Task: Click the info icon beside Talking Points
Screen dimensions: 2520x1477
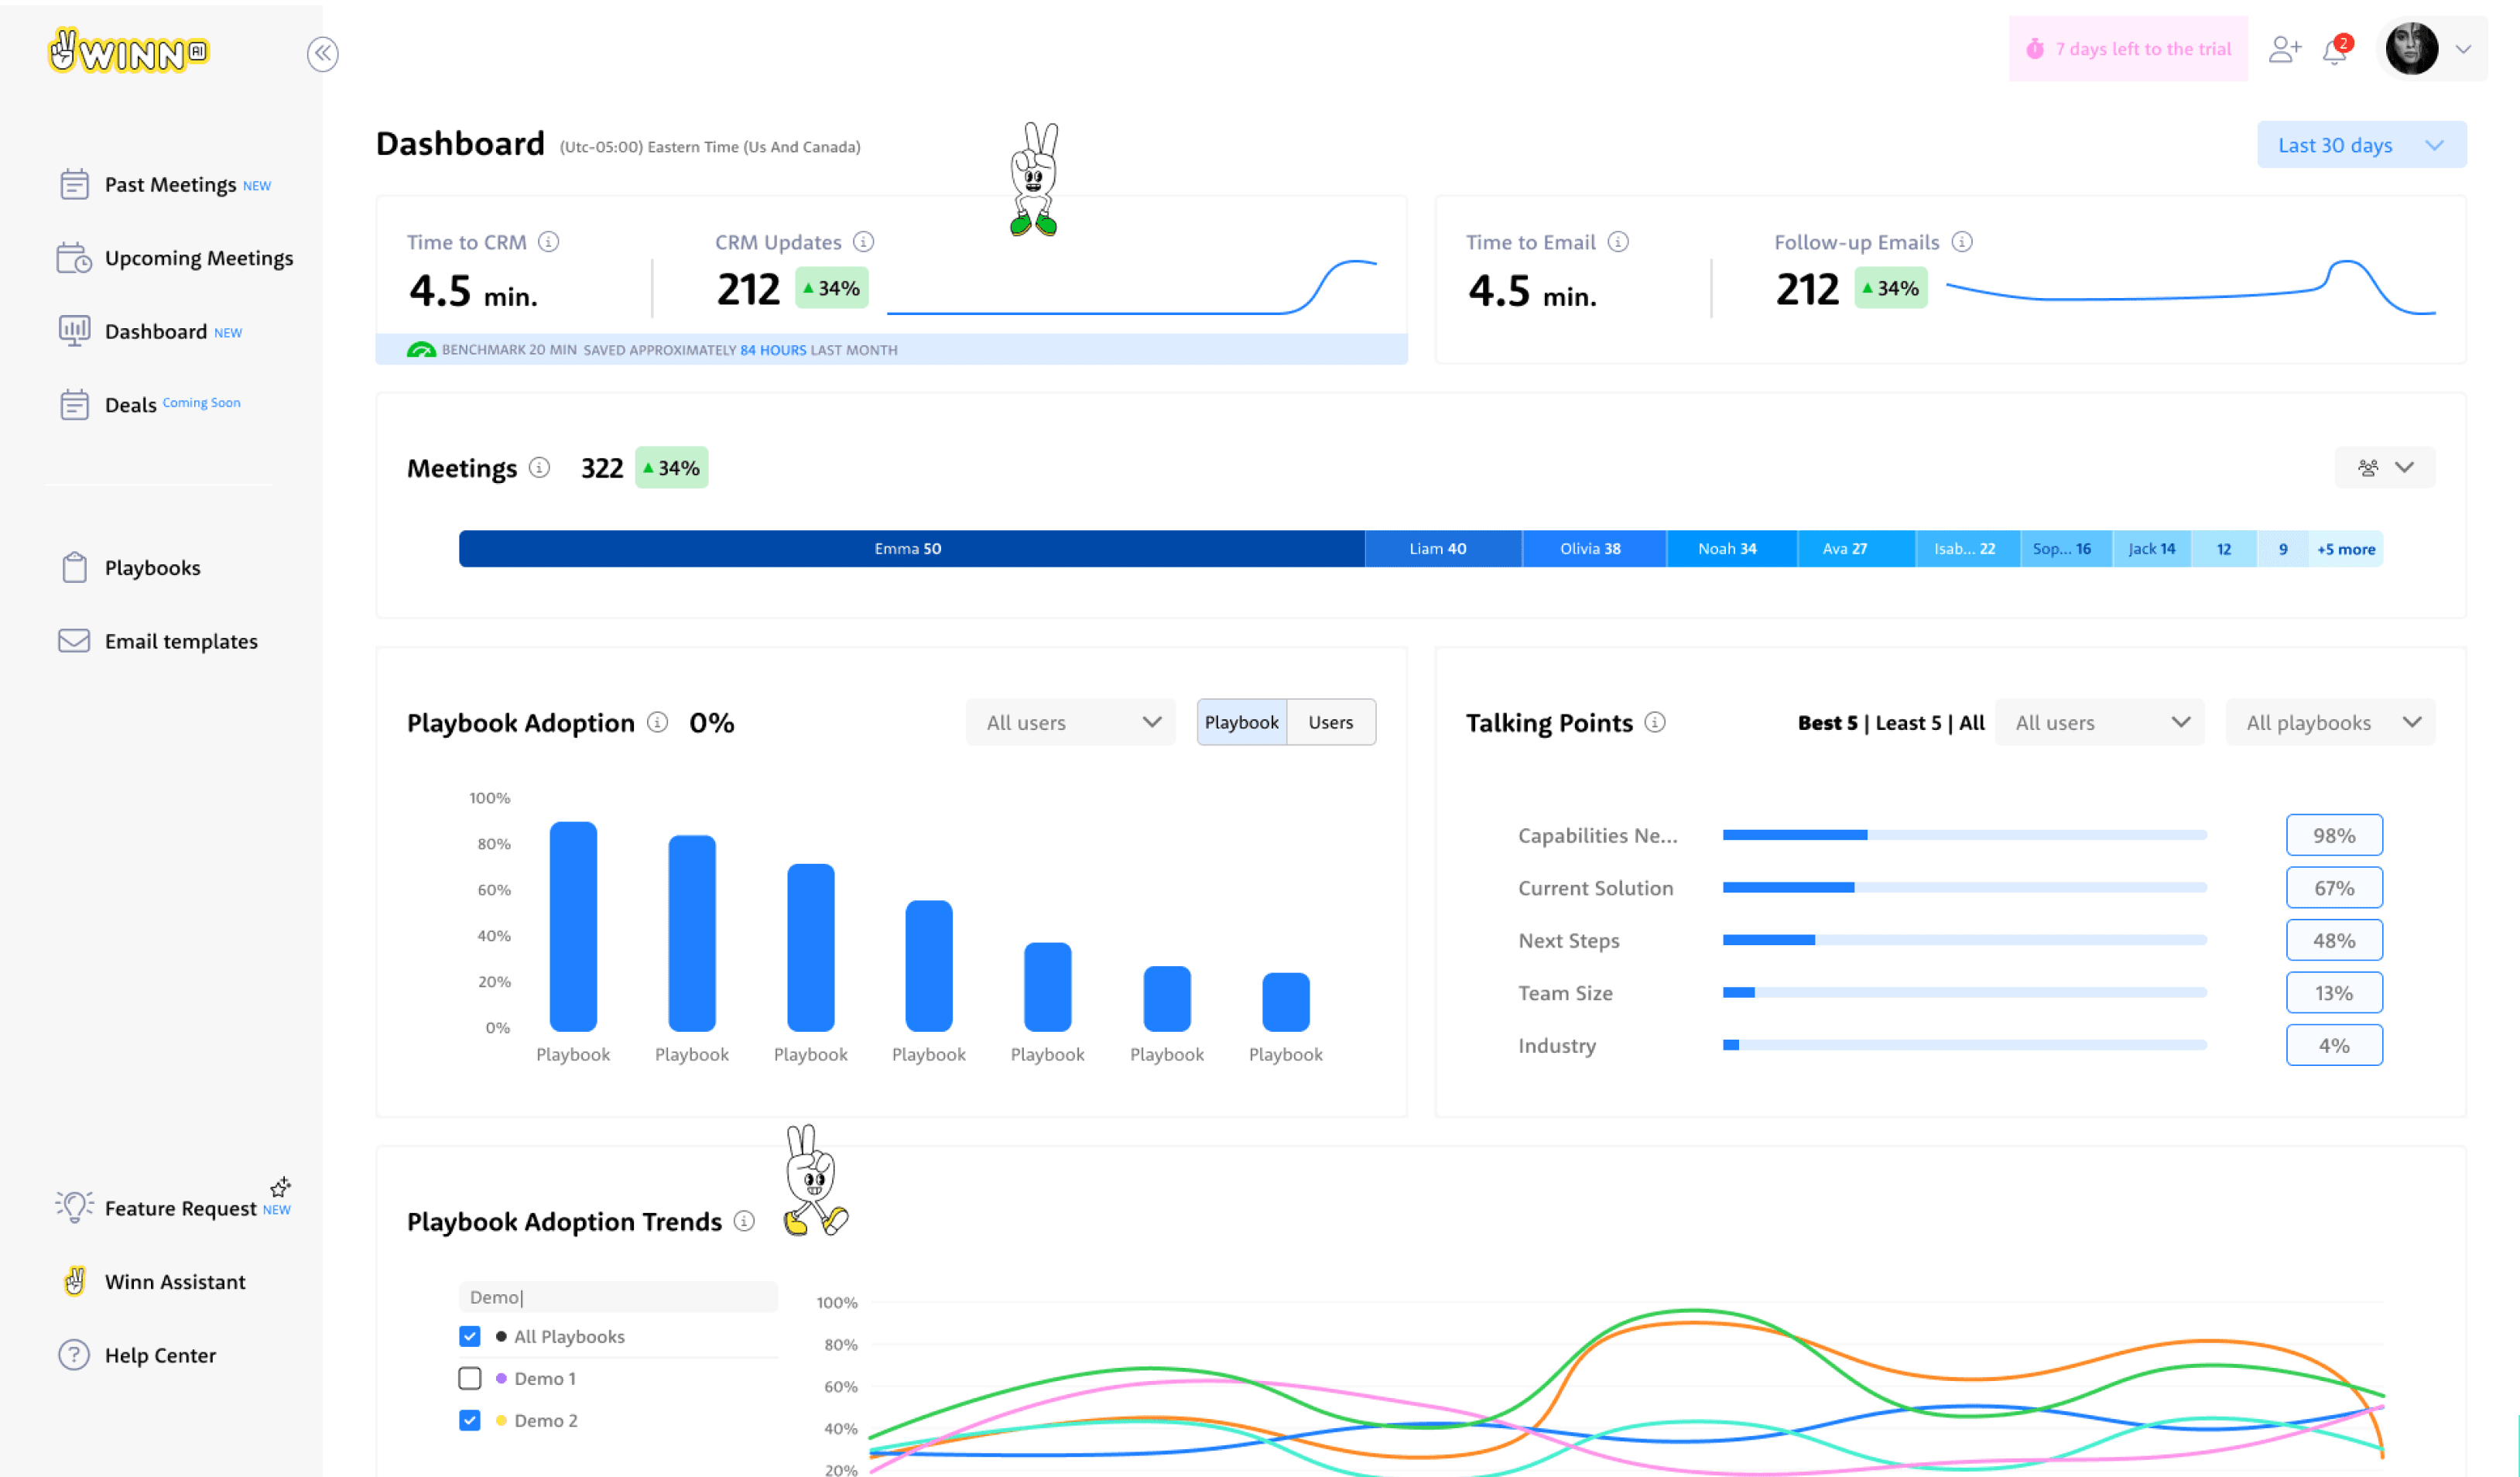Action: tap(1655, 722)
